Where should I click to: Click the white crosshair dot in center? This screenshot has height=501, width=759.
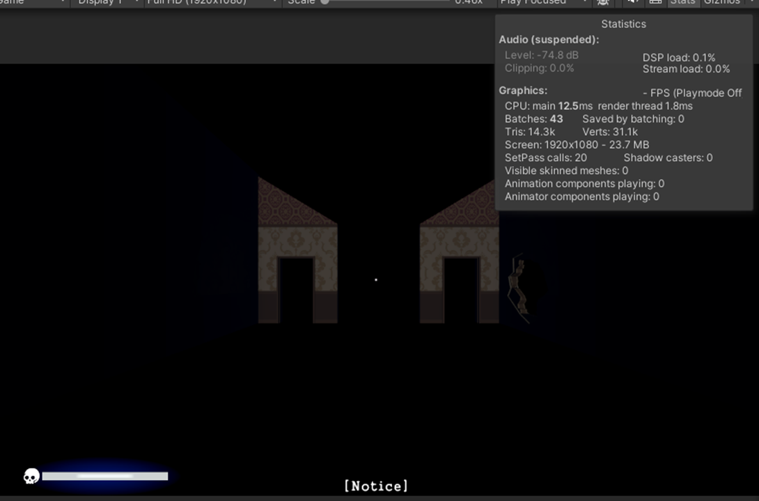point(376,279)
